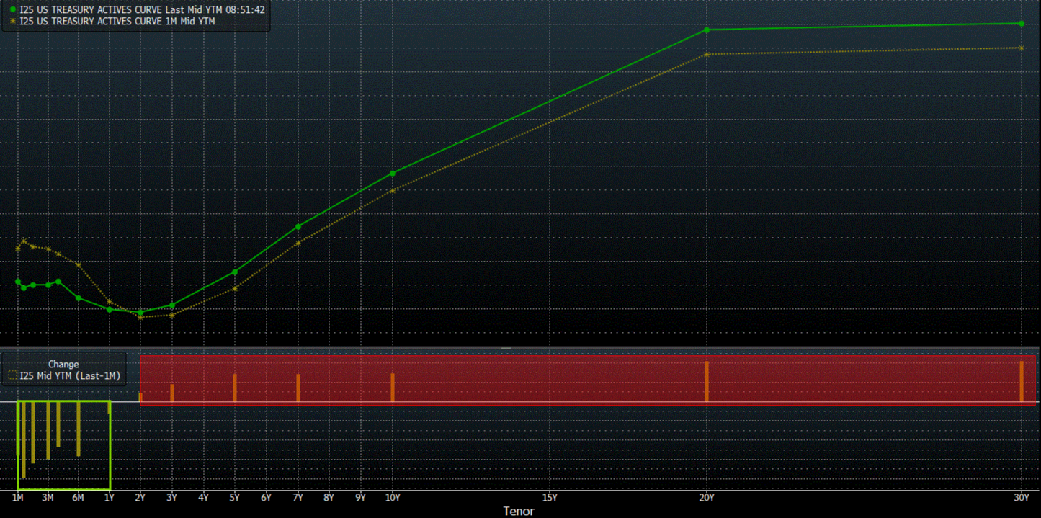This screenshot has height=518, width=1041.
Task: Click the 10Y tenor axis label
Action: pyautogui.click(x=393, y=498)
